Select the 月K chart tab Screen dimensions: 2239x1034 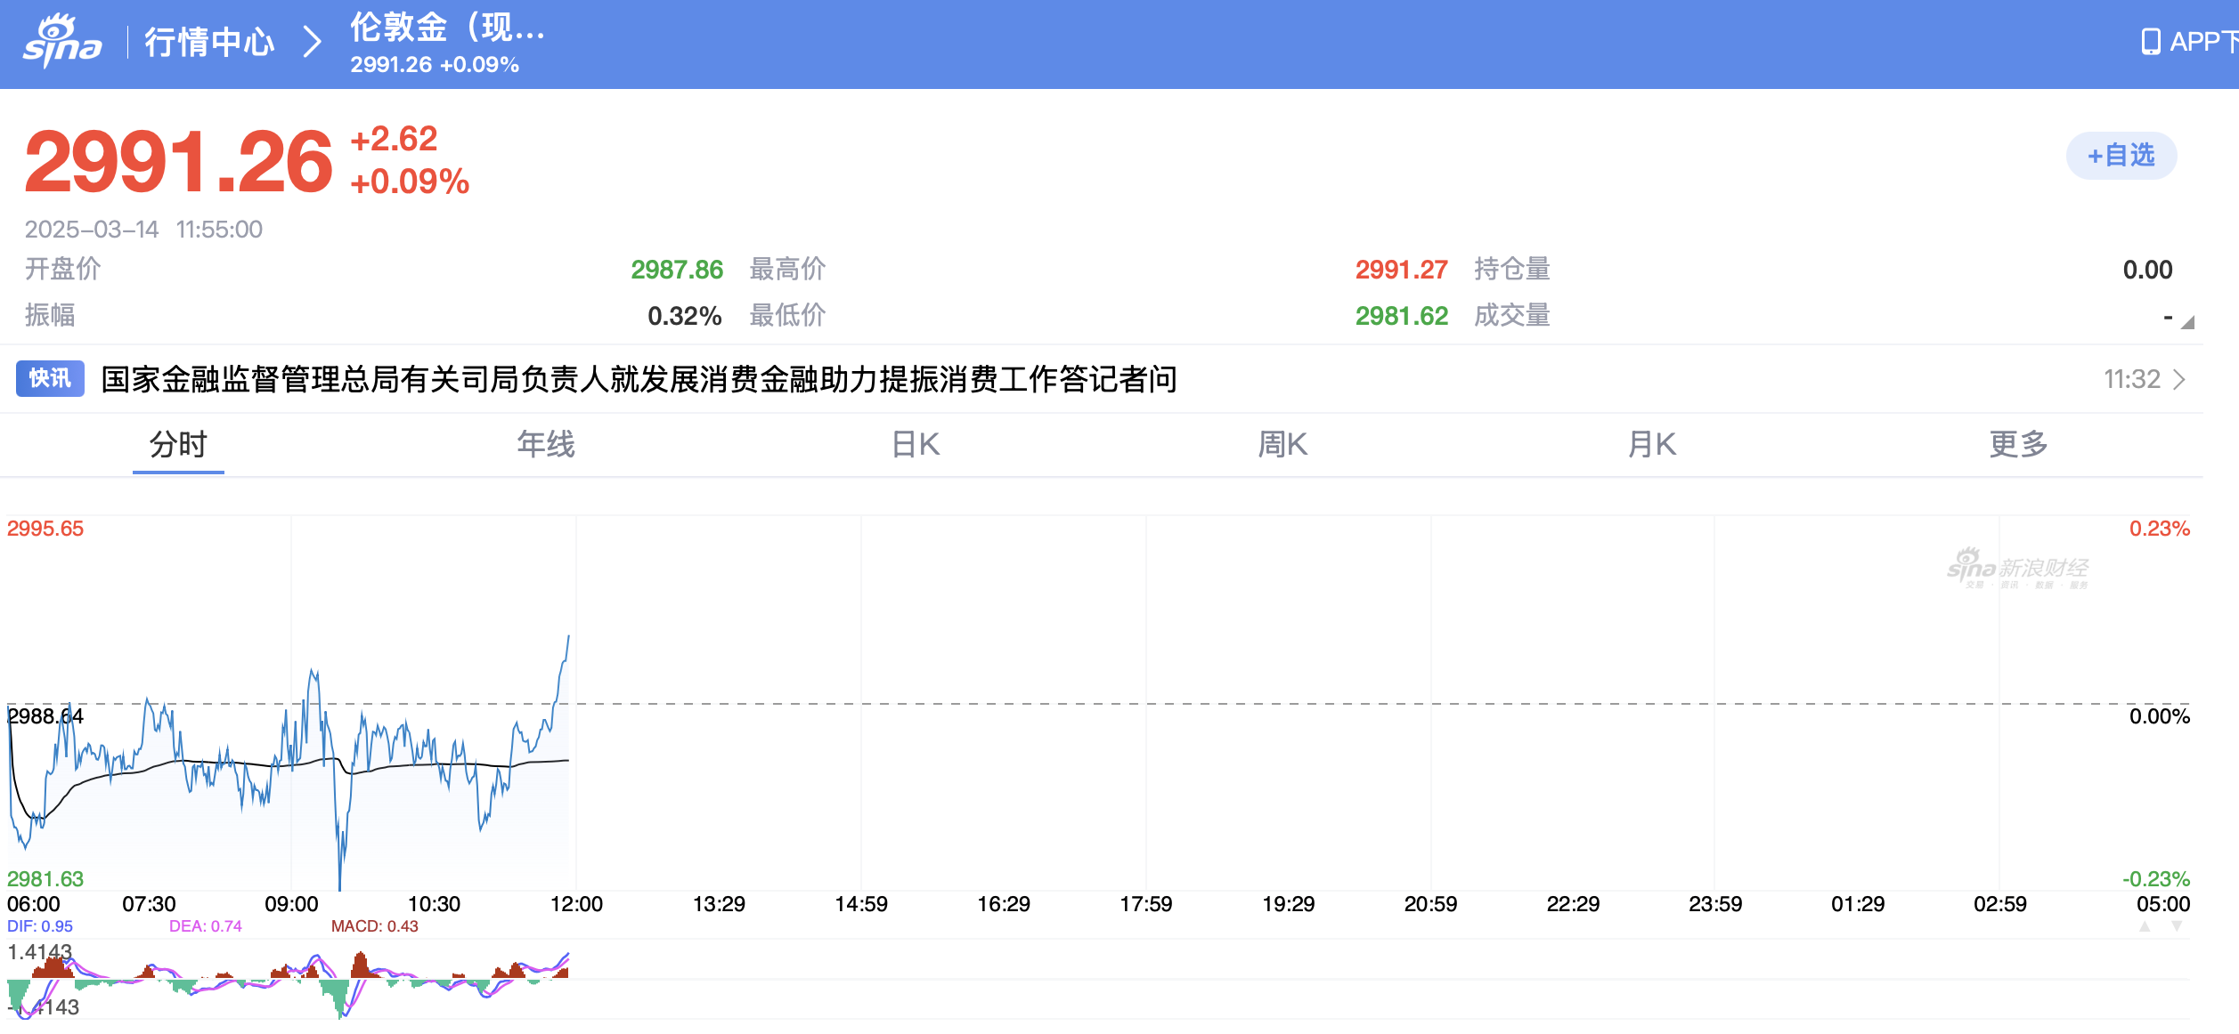(x=1651, y=444)
